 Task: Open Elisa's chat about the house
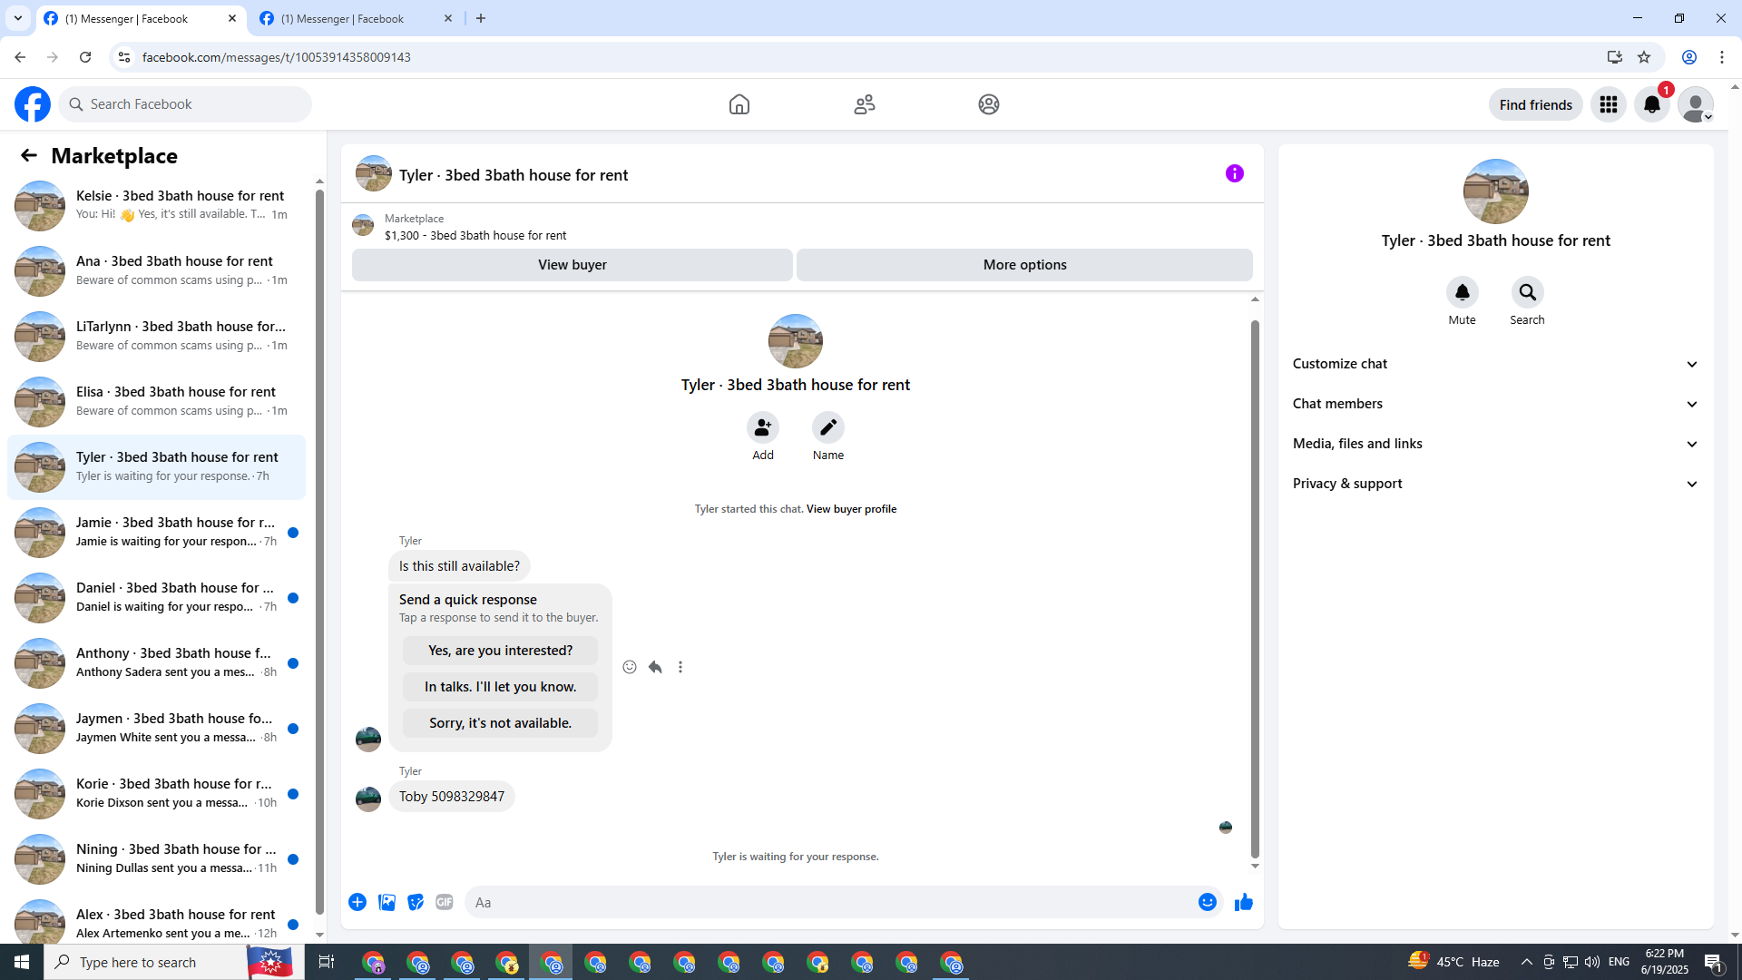click(156, 401)
